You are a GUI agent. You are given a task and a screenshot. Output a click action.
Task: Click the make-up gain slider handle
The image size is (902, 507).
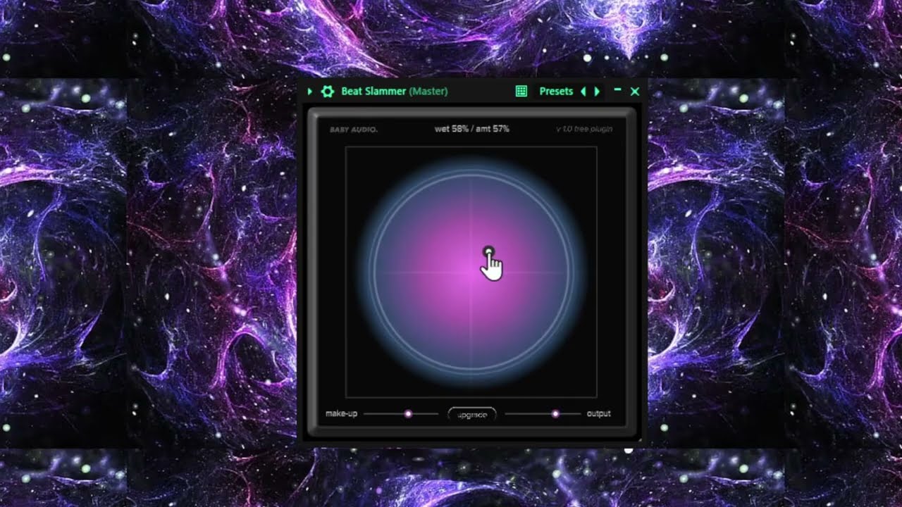coord(408,414)
